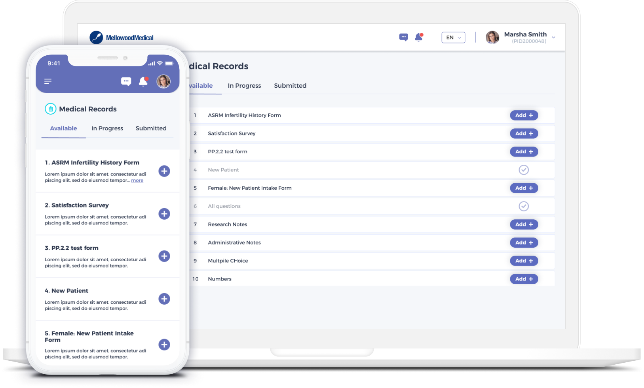Screen dimensions: 644x388
Task: Add the Research Notes form
Action: (x=524, y=224)
